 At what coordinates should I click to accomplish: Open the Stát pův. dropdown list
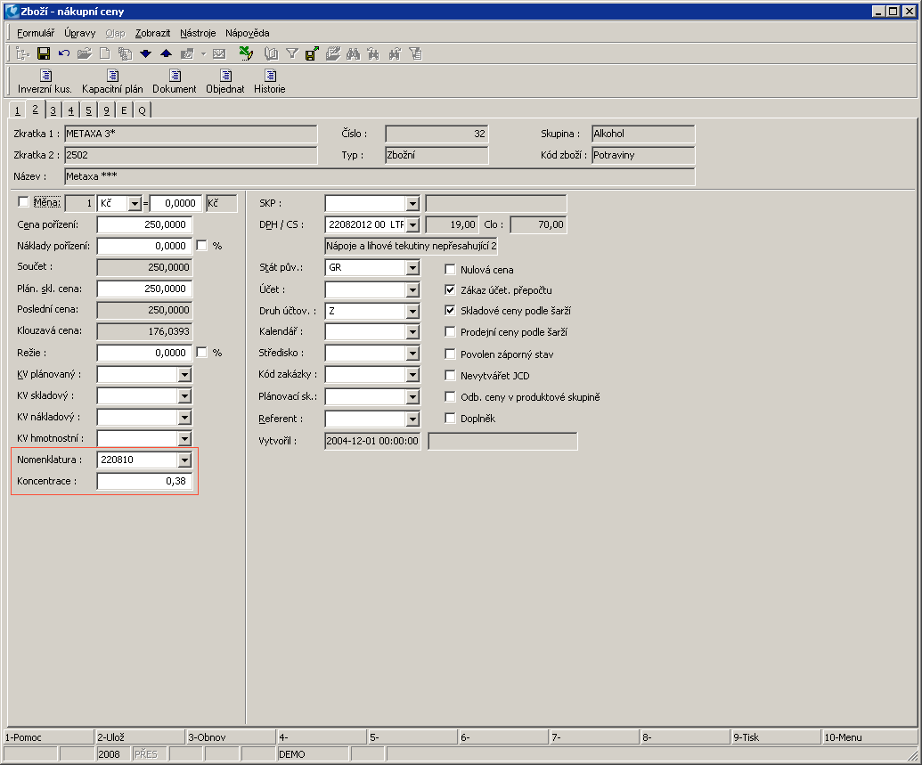(x=412, y=268)
